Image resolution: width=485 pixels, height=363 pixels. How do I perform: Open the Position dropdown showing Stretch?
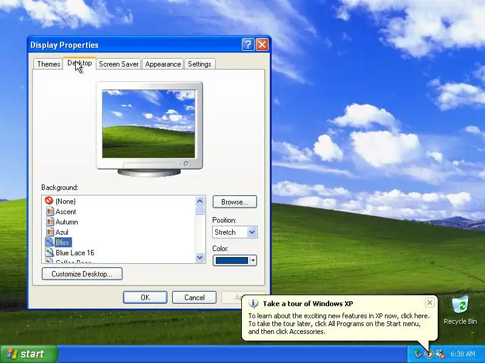pyautogui.click(x=252, y=232)
